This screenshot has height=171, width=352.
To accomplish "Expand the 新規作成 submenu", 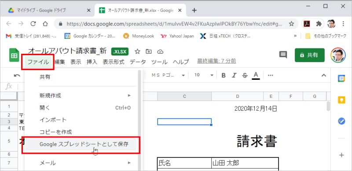I will tap(85, 96).
